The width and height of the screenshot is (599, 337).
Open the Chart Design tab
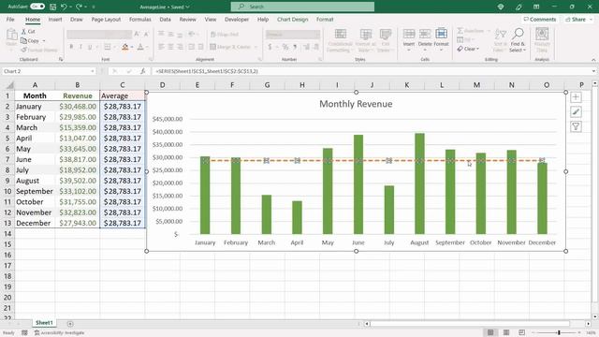(x=292, y=19)
